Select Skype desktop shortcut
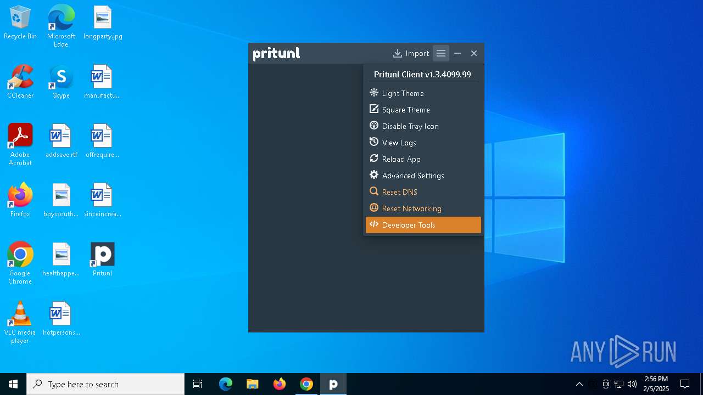 point(61,82)
